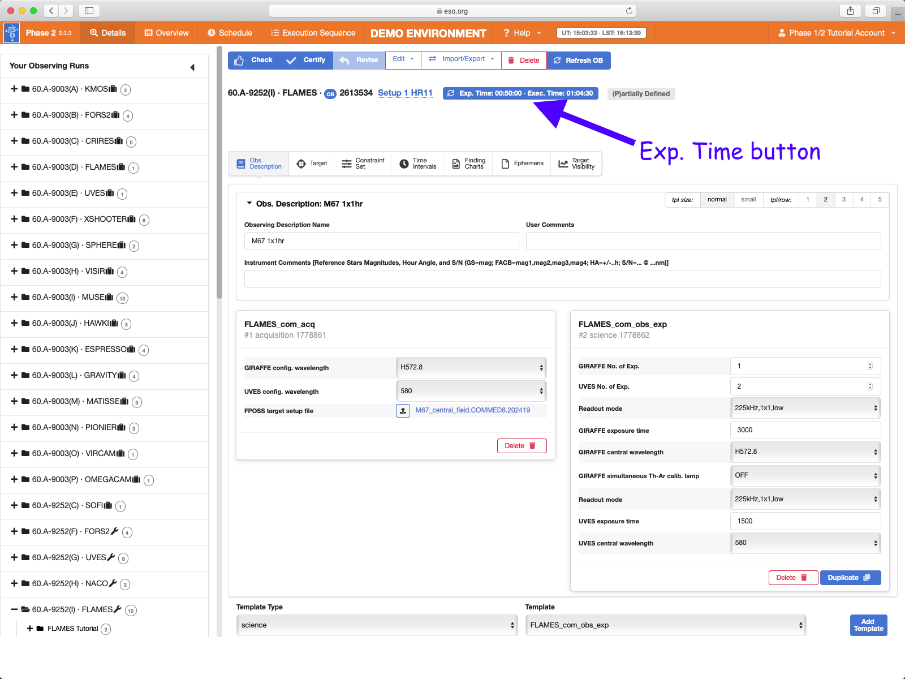Duplicate the FLAMES_com_obs_exp template
The width and height of the screenshot is (905, 679).
(x=850, y=578)
